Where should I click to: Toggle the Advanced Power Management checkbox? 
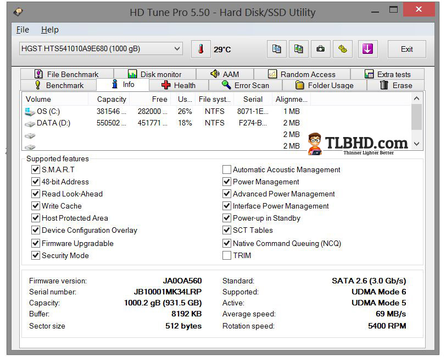[x=227, y=194]
